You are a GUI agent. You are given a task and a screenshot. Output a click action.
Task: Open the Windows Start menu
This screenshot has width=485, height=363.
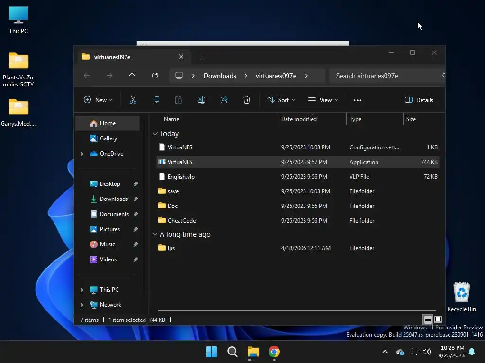(x=212, y=352)
